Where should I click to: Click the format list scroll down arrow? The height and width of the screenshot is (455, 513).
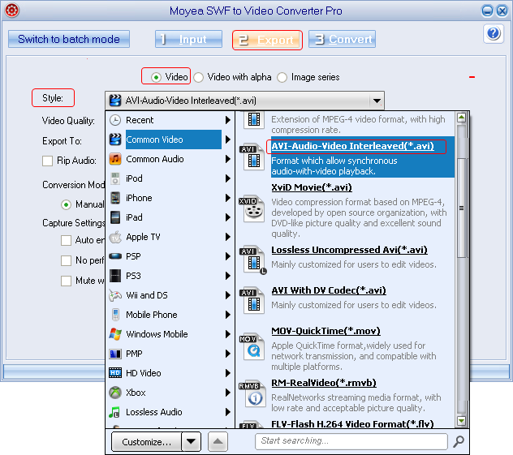461,421
